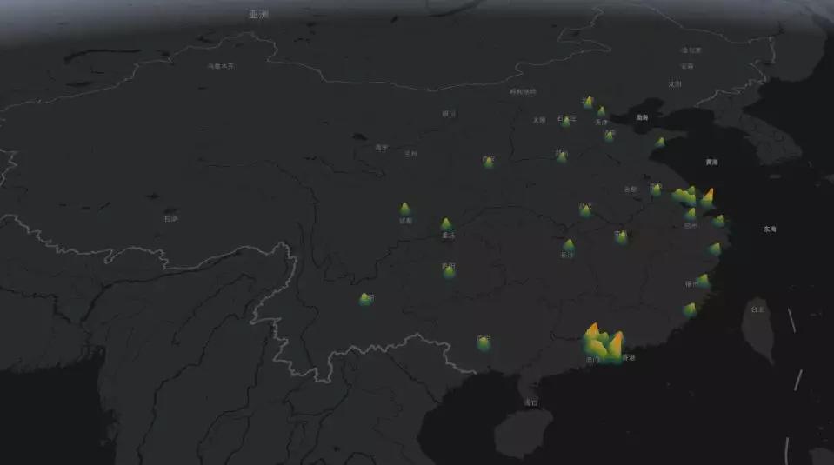Viewport: 834px width, 465px height.
Task: Click the 东海 sea label
Action: [770, 229]
